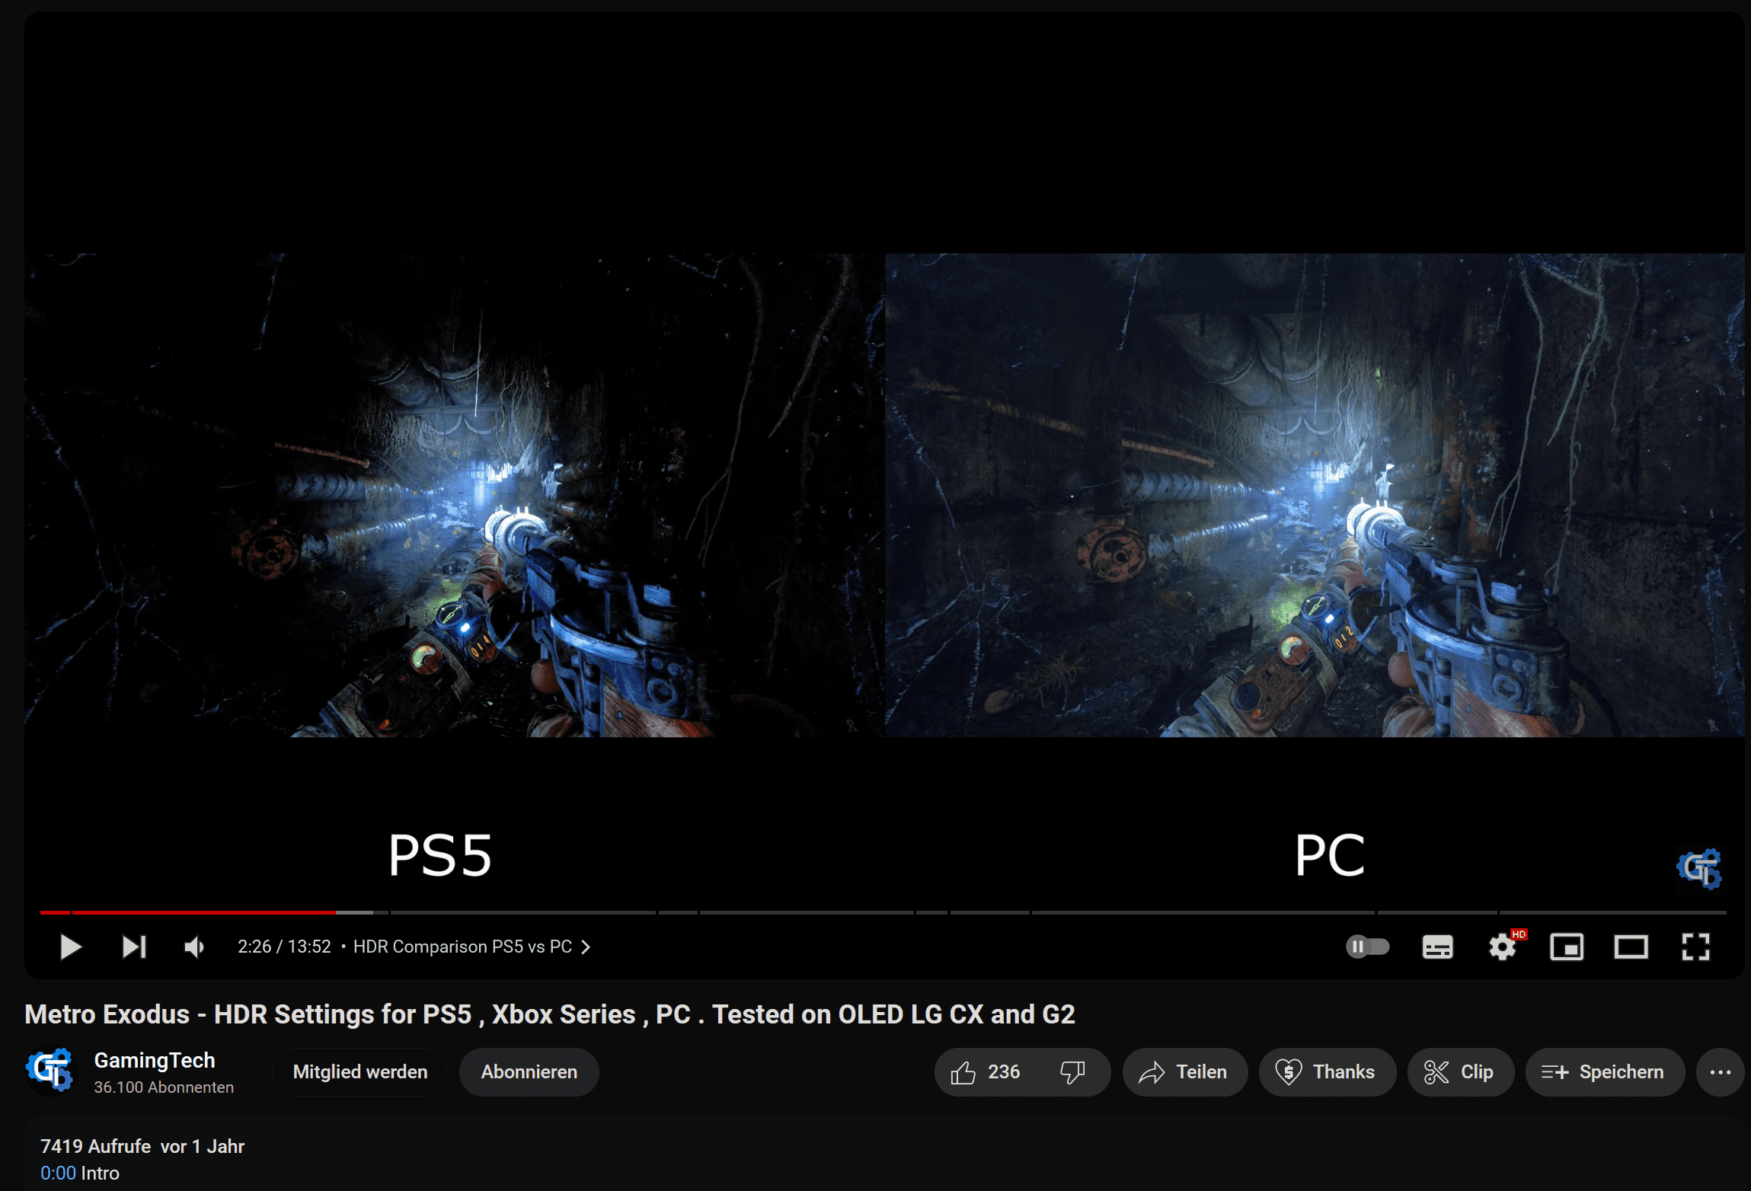Share the video via Teilen
The width and height of the screenshot is (1751, 1191).
(1184, 1072)
